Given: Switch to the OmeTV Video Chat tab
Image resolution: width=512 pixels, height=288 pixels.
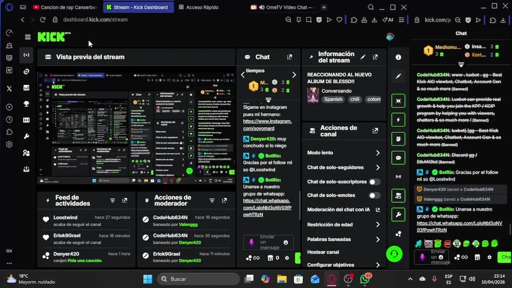Looking at the screenshot, I should click(x=282, y=7).
